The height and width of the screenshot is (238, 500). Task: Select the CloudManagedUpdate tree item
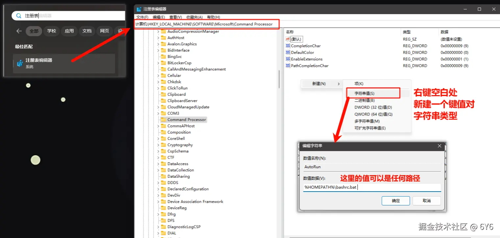pyautogui.click(x=188, y=107)
